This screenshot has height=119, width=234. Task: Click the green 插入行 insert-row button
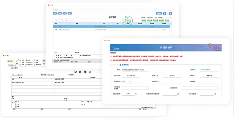point(161,21)
